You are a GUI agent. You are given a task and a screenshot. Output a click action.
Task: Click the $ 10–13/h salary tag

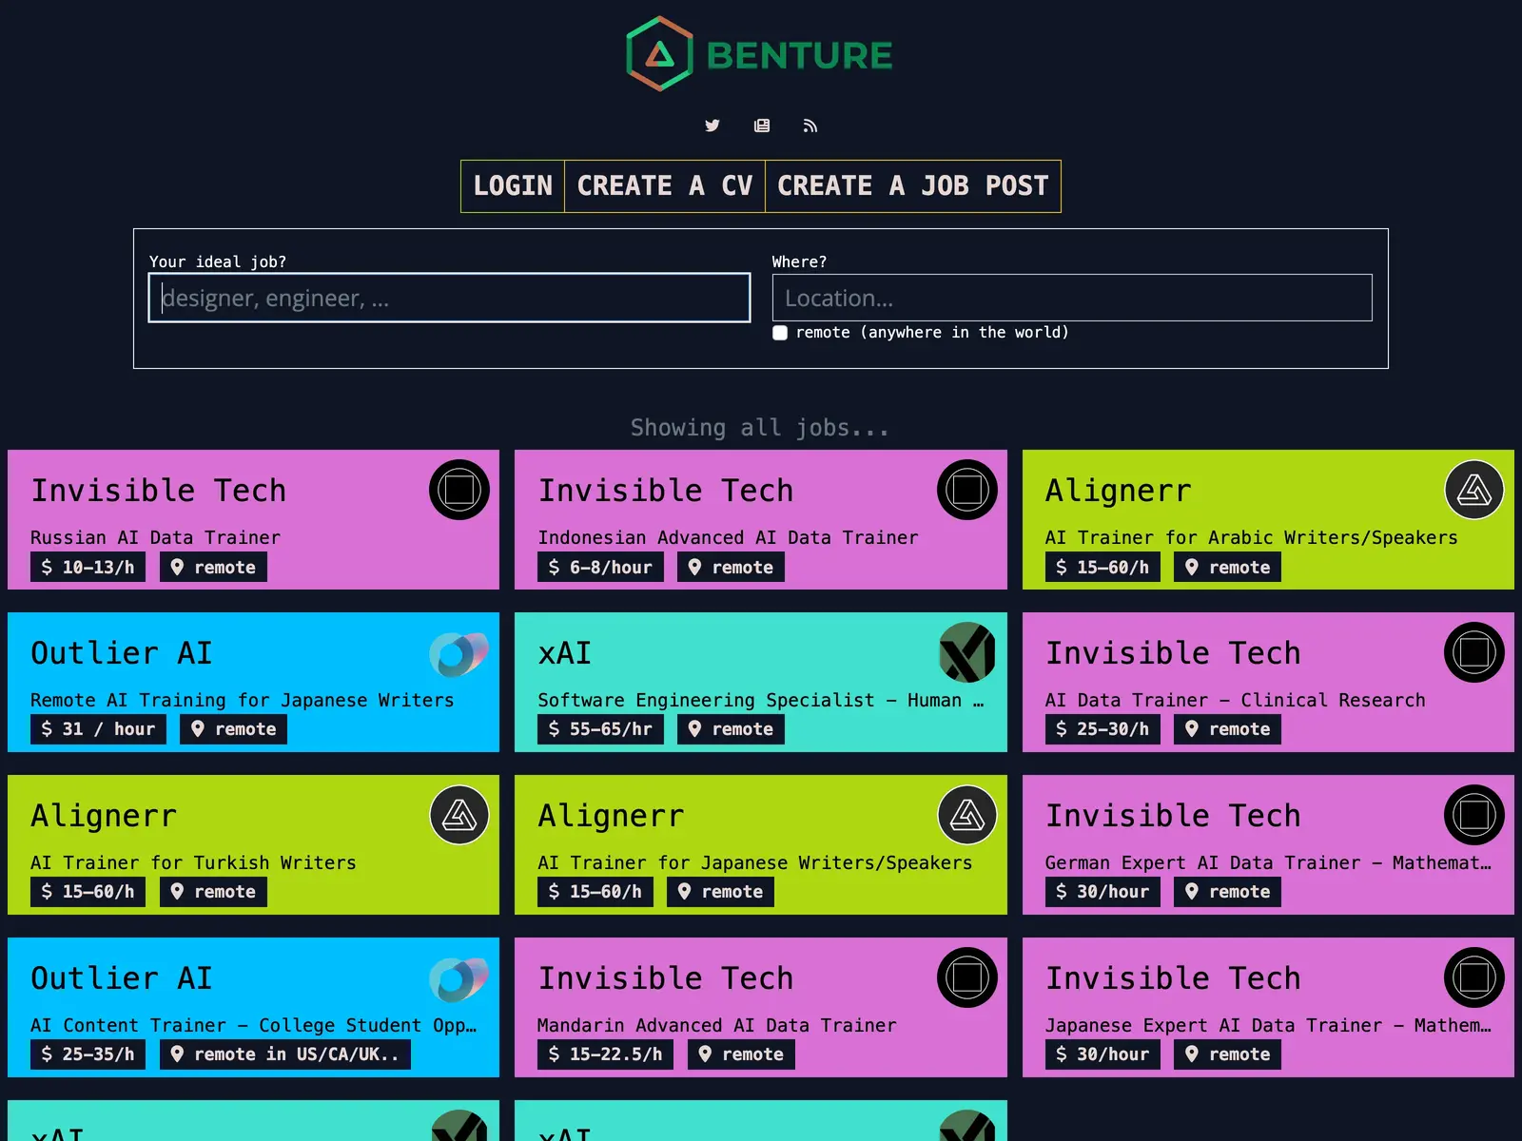point(88,568)
